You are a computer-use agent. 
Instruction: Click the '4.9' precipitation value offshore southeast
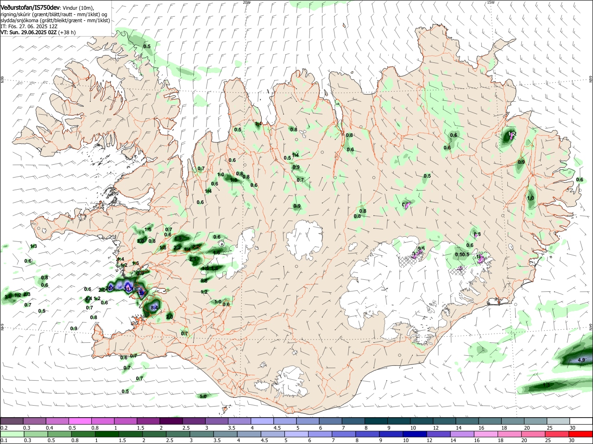point(582,360)
